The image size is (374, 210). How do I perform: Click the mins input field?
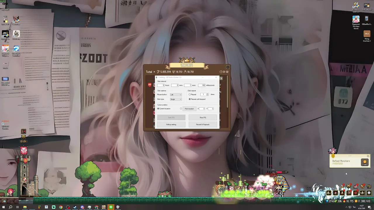(x=175, y=85)
